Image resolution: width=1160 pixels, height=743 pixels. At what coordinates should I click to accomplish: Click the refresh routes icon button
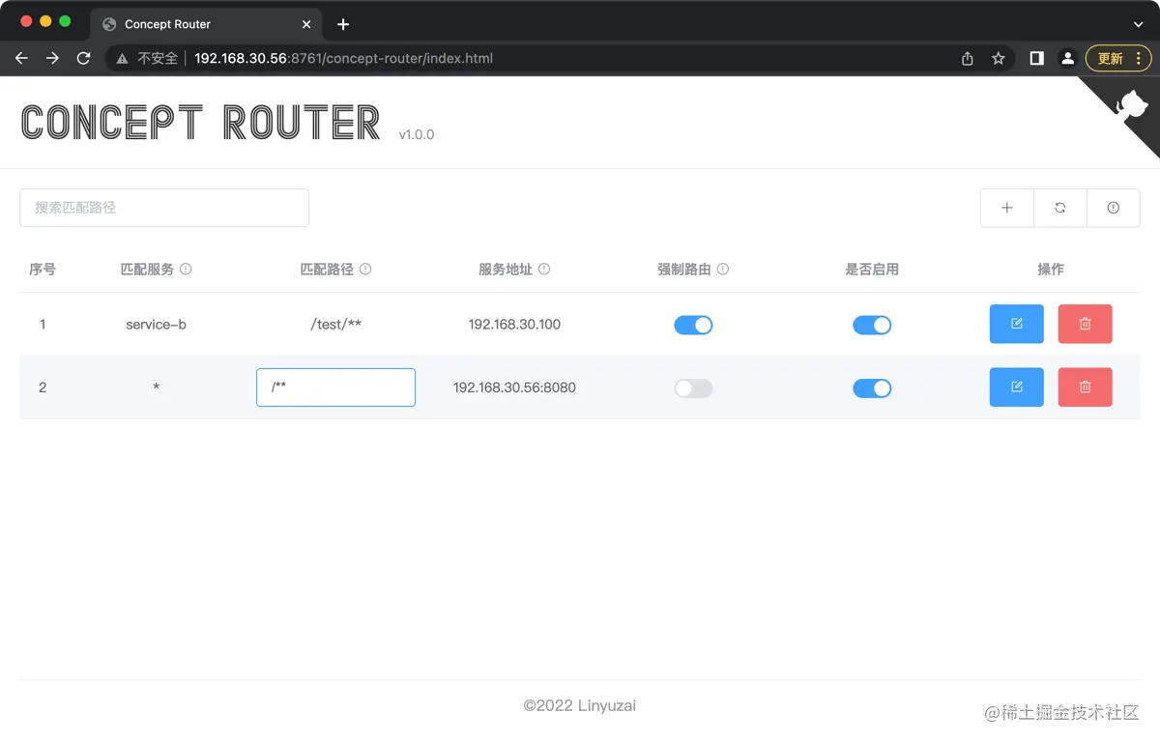pos(1060,208)
